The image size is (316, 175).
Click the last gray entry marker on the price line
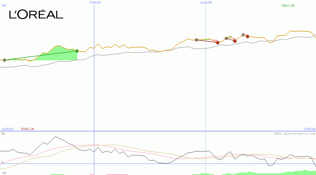point(243,35)
